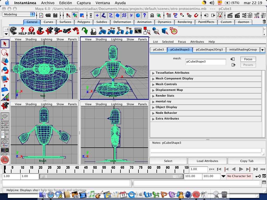Play the animation forwards
267x200 pixels.
[241, 169]
